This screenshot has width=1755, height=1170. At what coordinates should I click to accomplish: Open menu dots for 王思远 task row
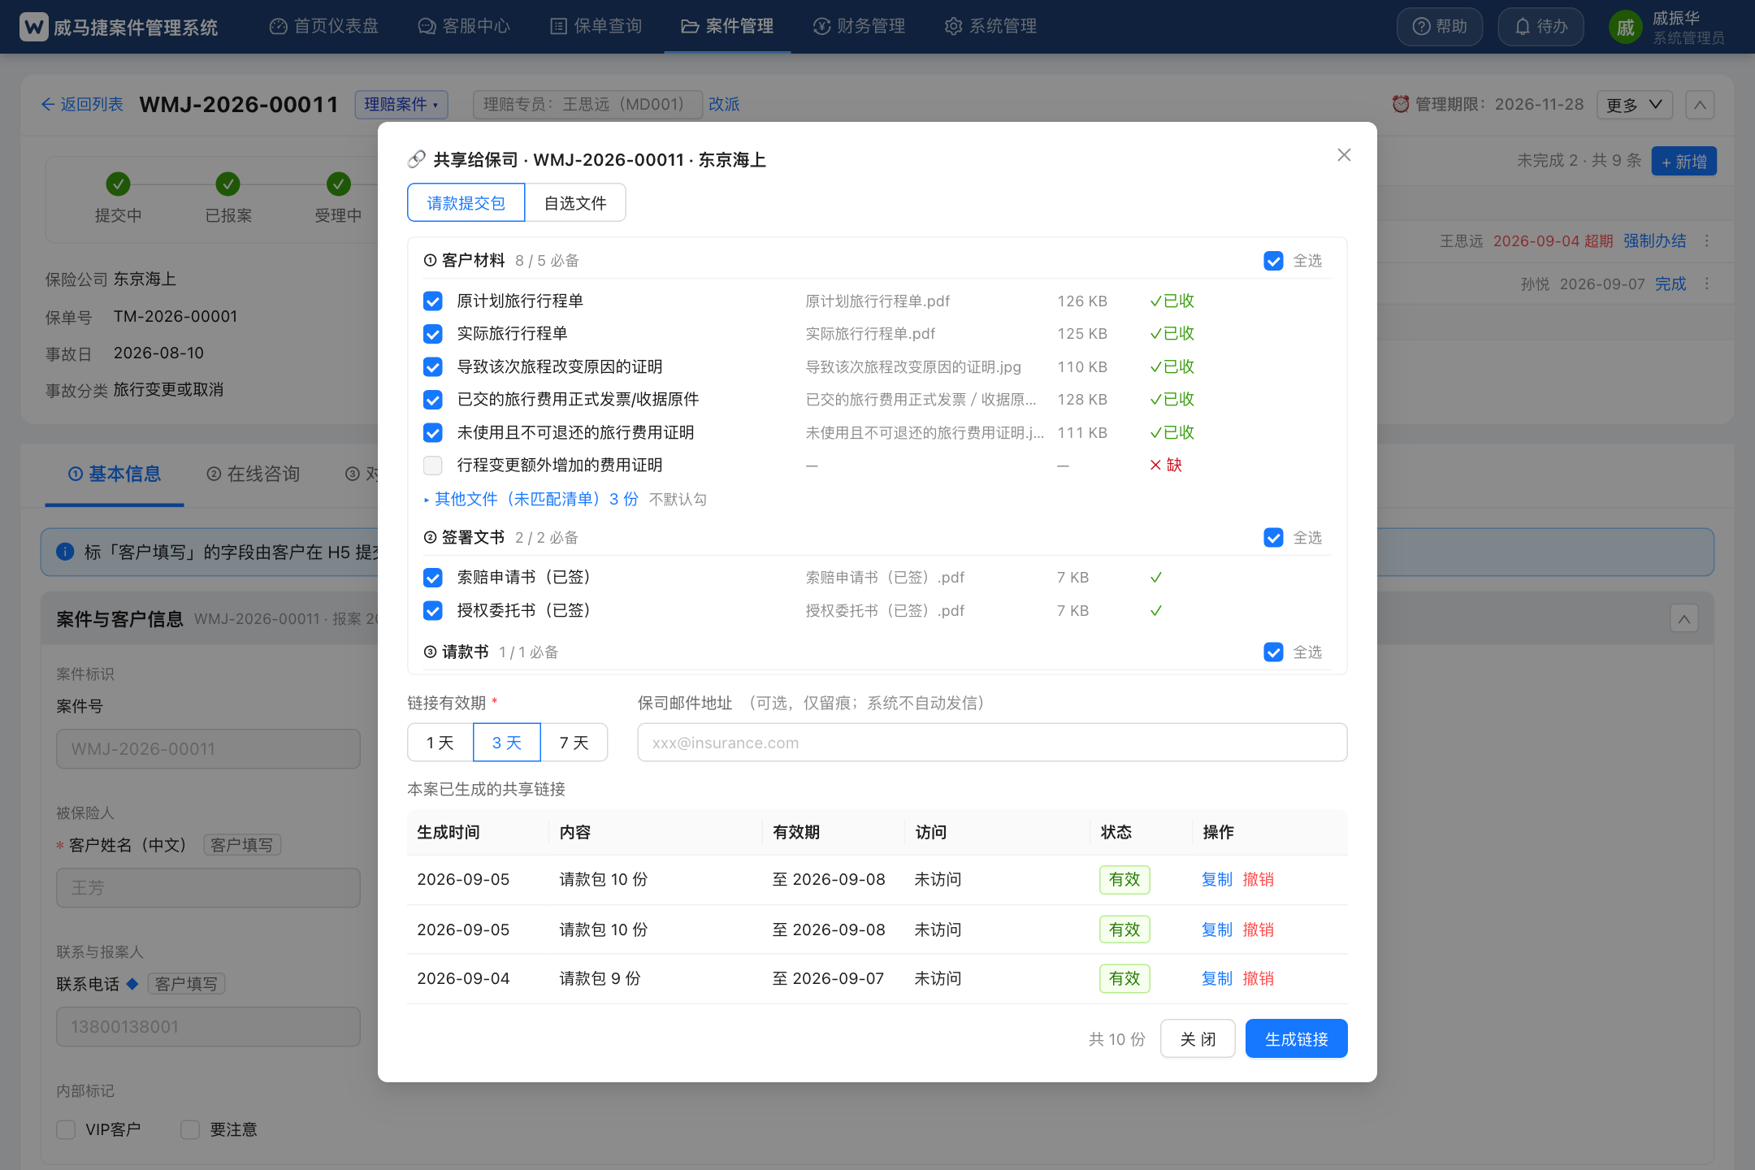(x=1707, y=241)
